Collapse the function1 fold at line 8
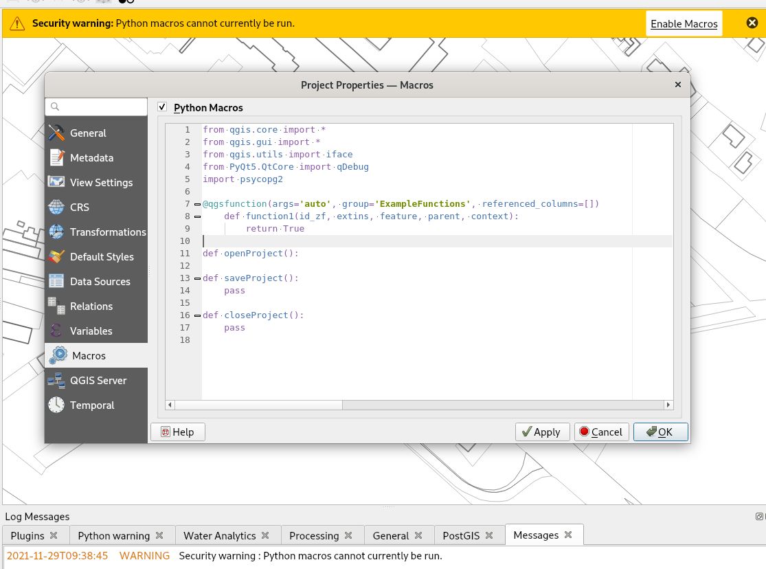 tap(197, 216)
